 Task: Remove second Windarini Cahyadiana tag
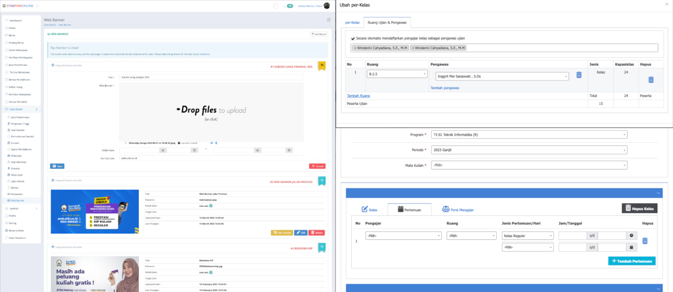pos(413,48)
